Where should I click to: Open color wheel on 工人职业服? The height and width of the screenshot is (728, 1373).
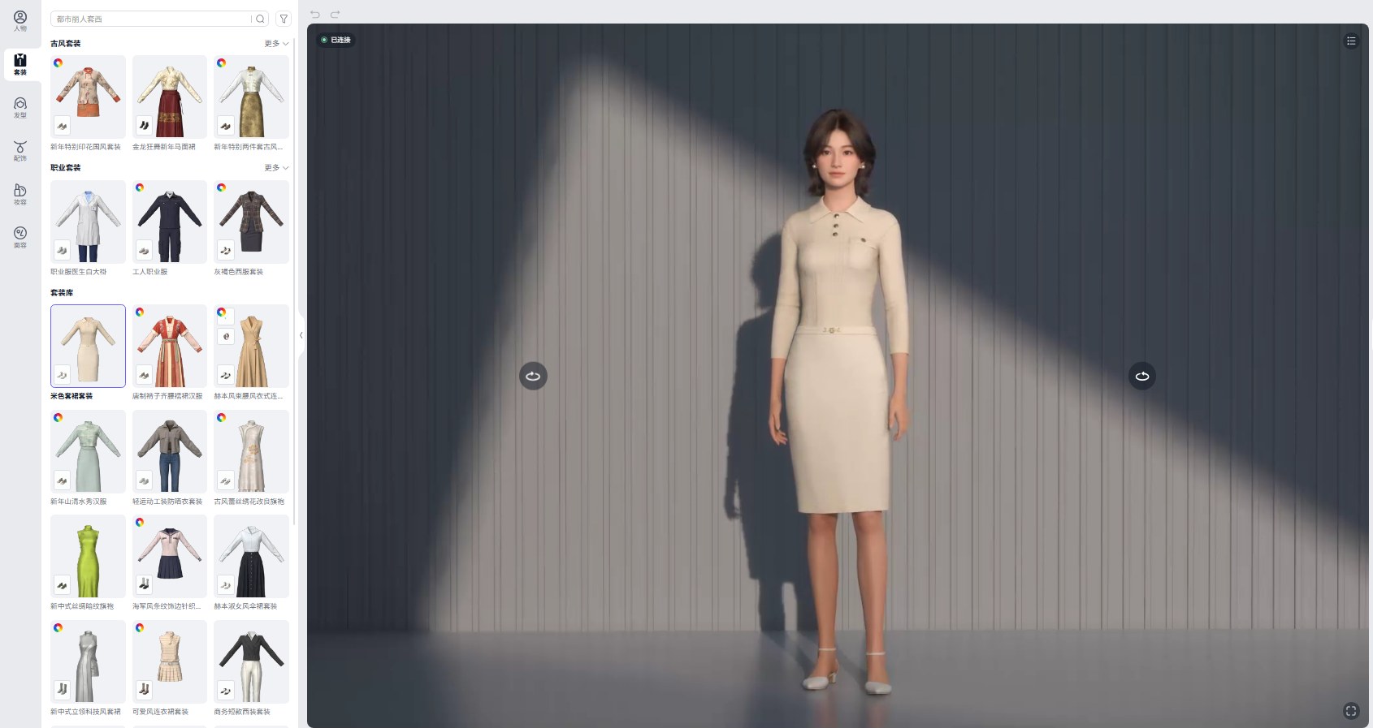click(140, 187)
